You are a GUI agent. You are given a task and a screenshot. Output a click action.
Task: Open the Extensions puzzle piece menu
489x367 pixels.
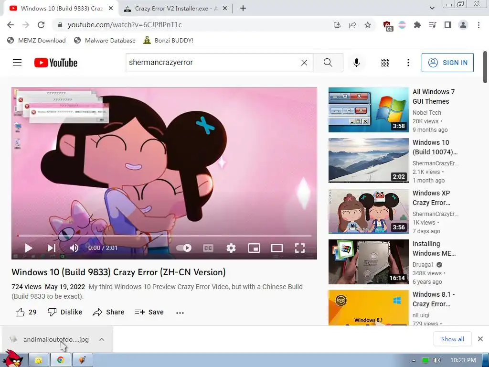coord(417,25)
